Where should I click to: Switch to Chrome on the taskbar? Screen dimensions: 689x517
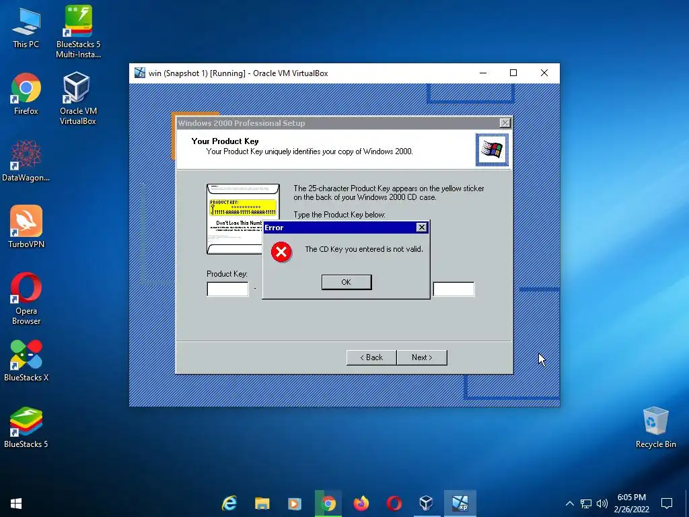pyautogui.click(x=328, y=504)
